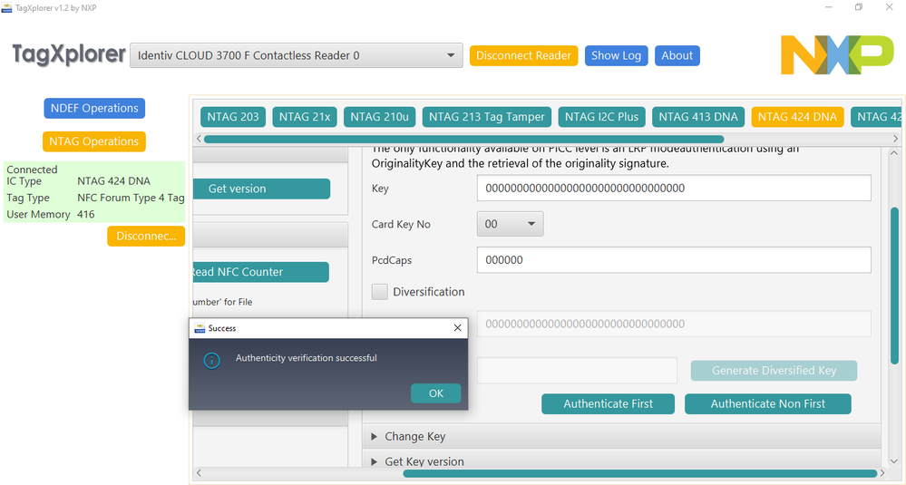
Task: Click the Key input field
Action: (674, 189)
